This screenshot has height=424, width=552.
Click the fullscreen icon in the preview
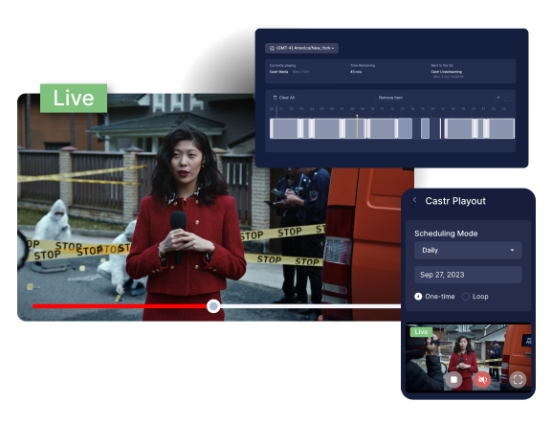518,380
